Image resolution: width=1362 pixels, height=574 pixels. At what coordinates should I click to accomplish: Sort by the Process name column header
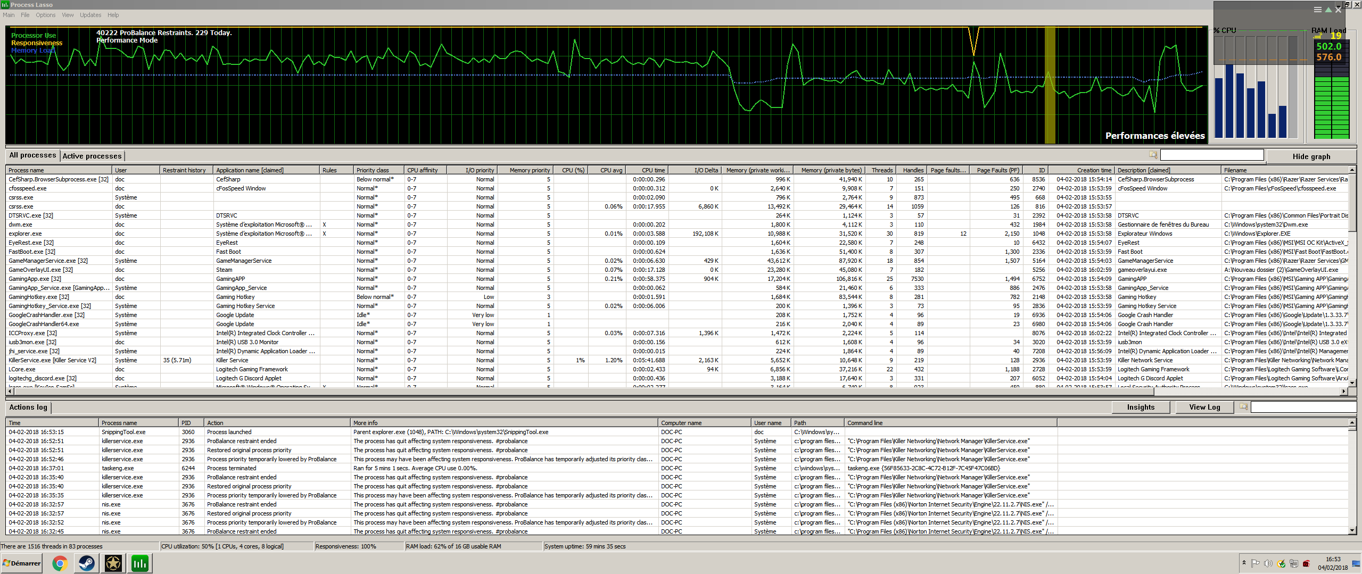point(59,170)
